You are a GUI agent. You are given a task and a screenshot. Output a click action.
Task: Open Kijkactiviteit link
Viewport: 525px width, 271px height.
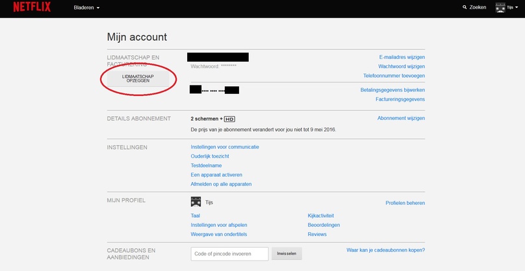(321, 216)
